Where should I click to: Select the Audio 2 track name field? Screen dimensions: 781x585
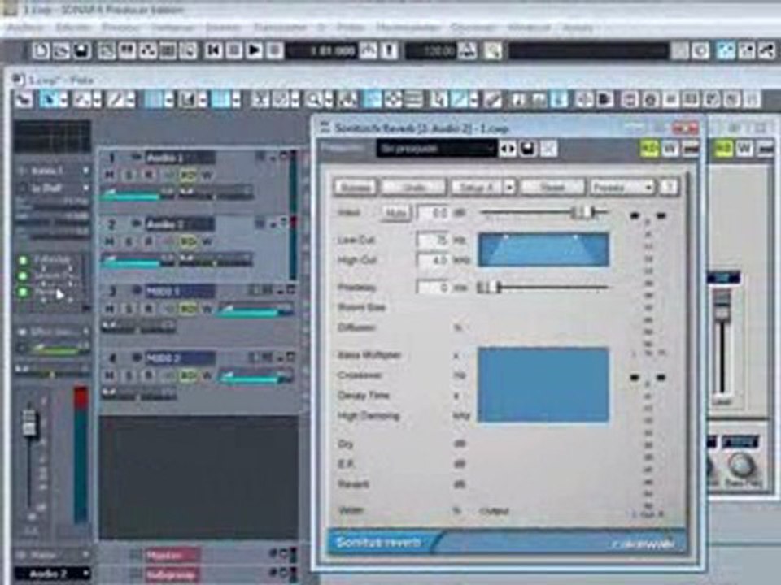[181, 225]
